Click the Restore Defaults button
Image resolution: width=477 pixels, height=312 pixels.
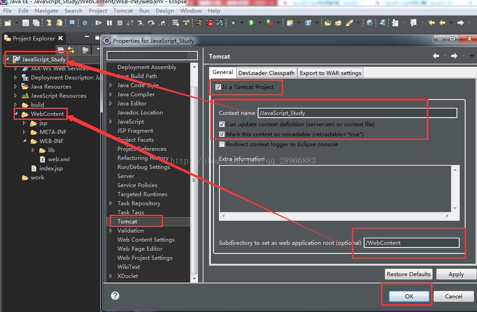(x=409, y=274)
